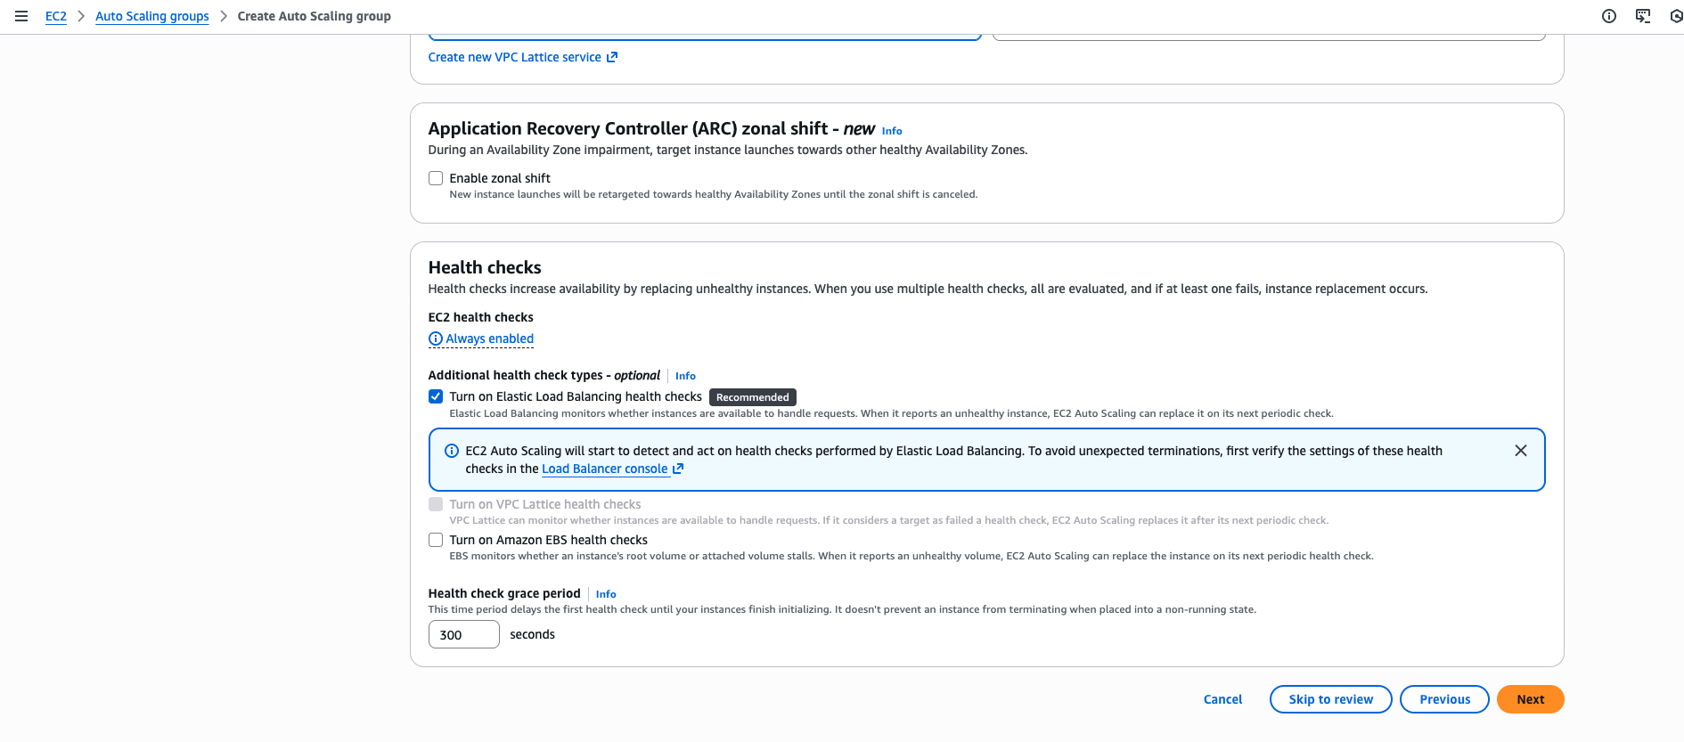Click the Next button
This screenshot has height=742, width=1684.
(1531, 699)
